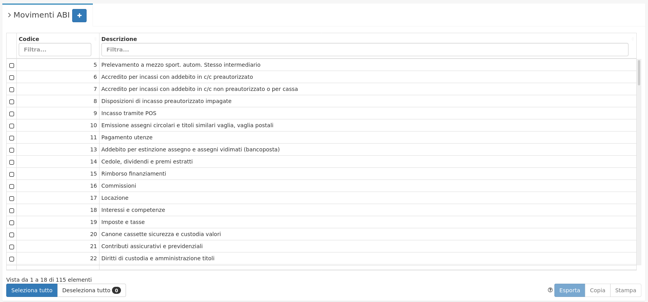Tick the checkbox for Commissioni row
Screen dimensions: 648x302
click(12, 187)
